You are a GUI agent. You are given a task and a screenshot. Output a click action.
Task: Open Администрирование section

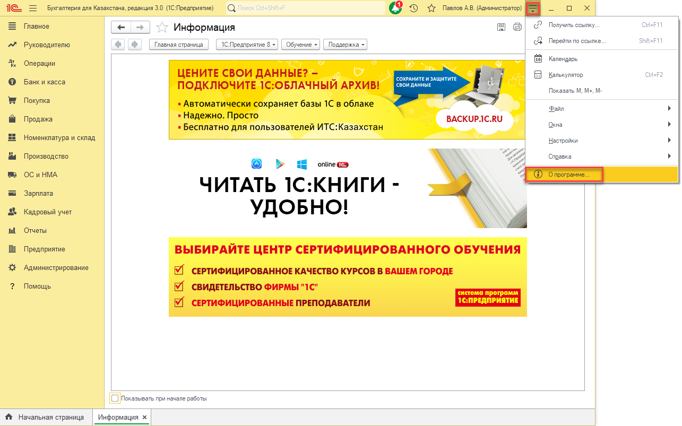(52, 268)
